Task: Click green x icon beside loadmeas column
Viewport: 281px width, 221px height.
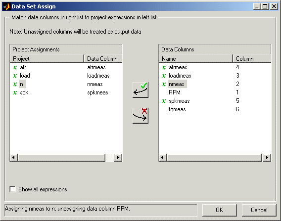Action: (x=164, y=76)
